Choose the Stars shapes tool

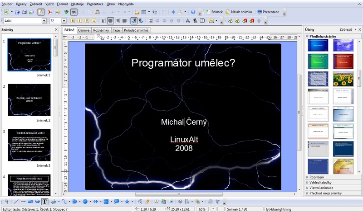point(127,202)
